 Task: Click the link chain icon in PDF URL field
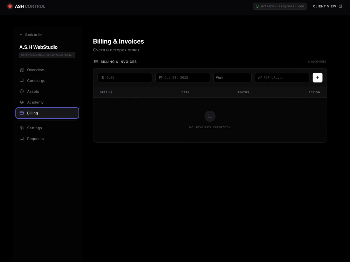(260, 78)
